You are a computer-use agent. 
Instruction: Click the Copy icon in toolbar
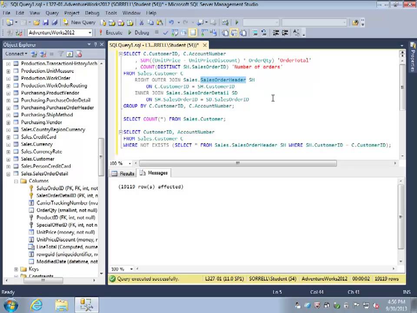150,23
